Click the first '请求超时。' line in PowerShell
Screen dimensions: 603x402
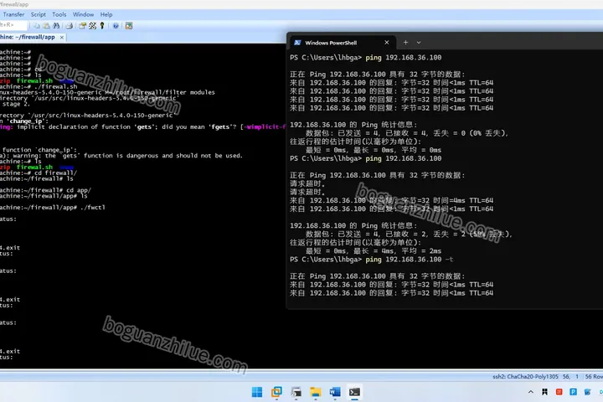click(x=307, y=184)
